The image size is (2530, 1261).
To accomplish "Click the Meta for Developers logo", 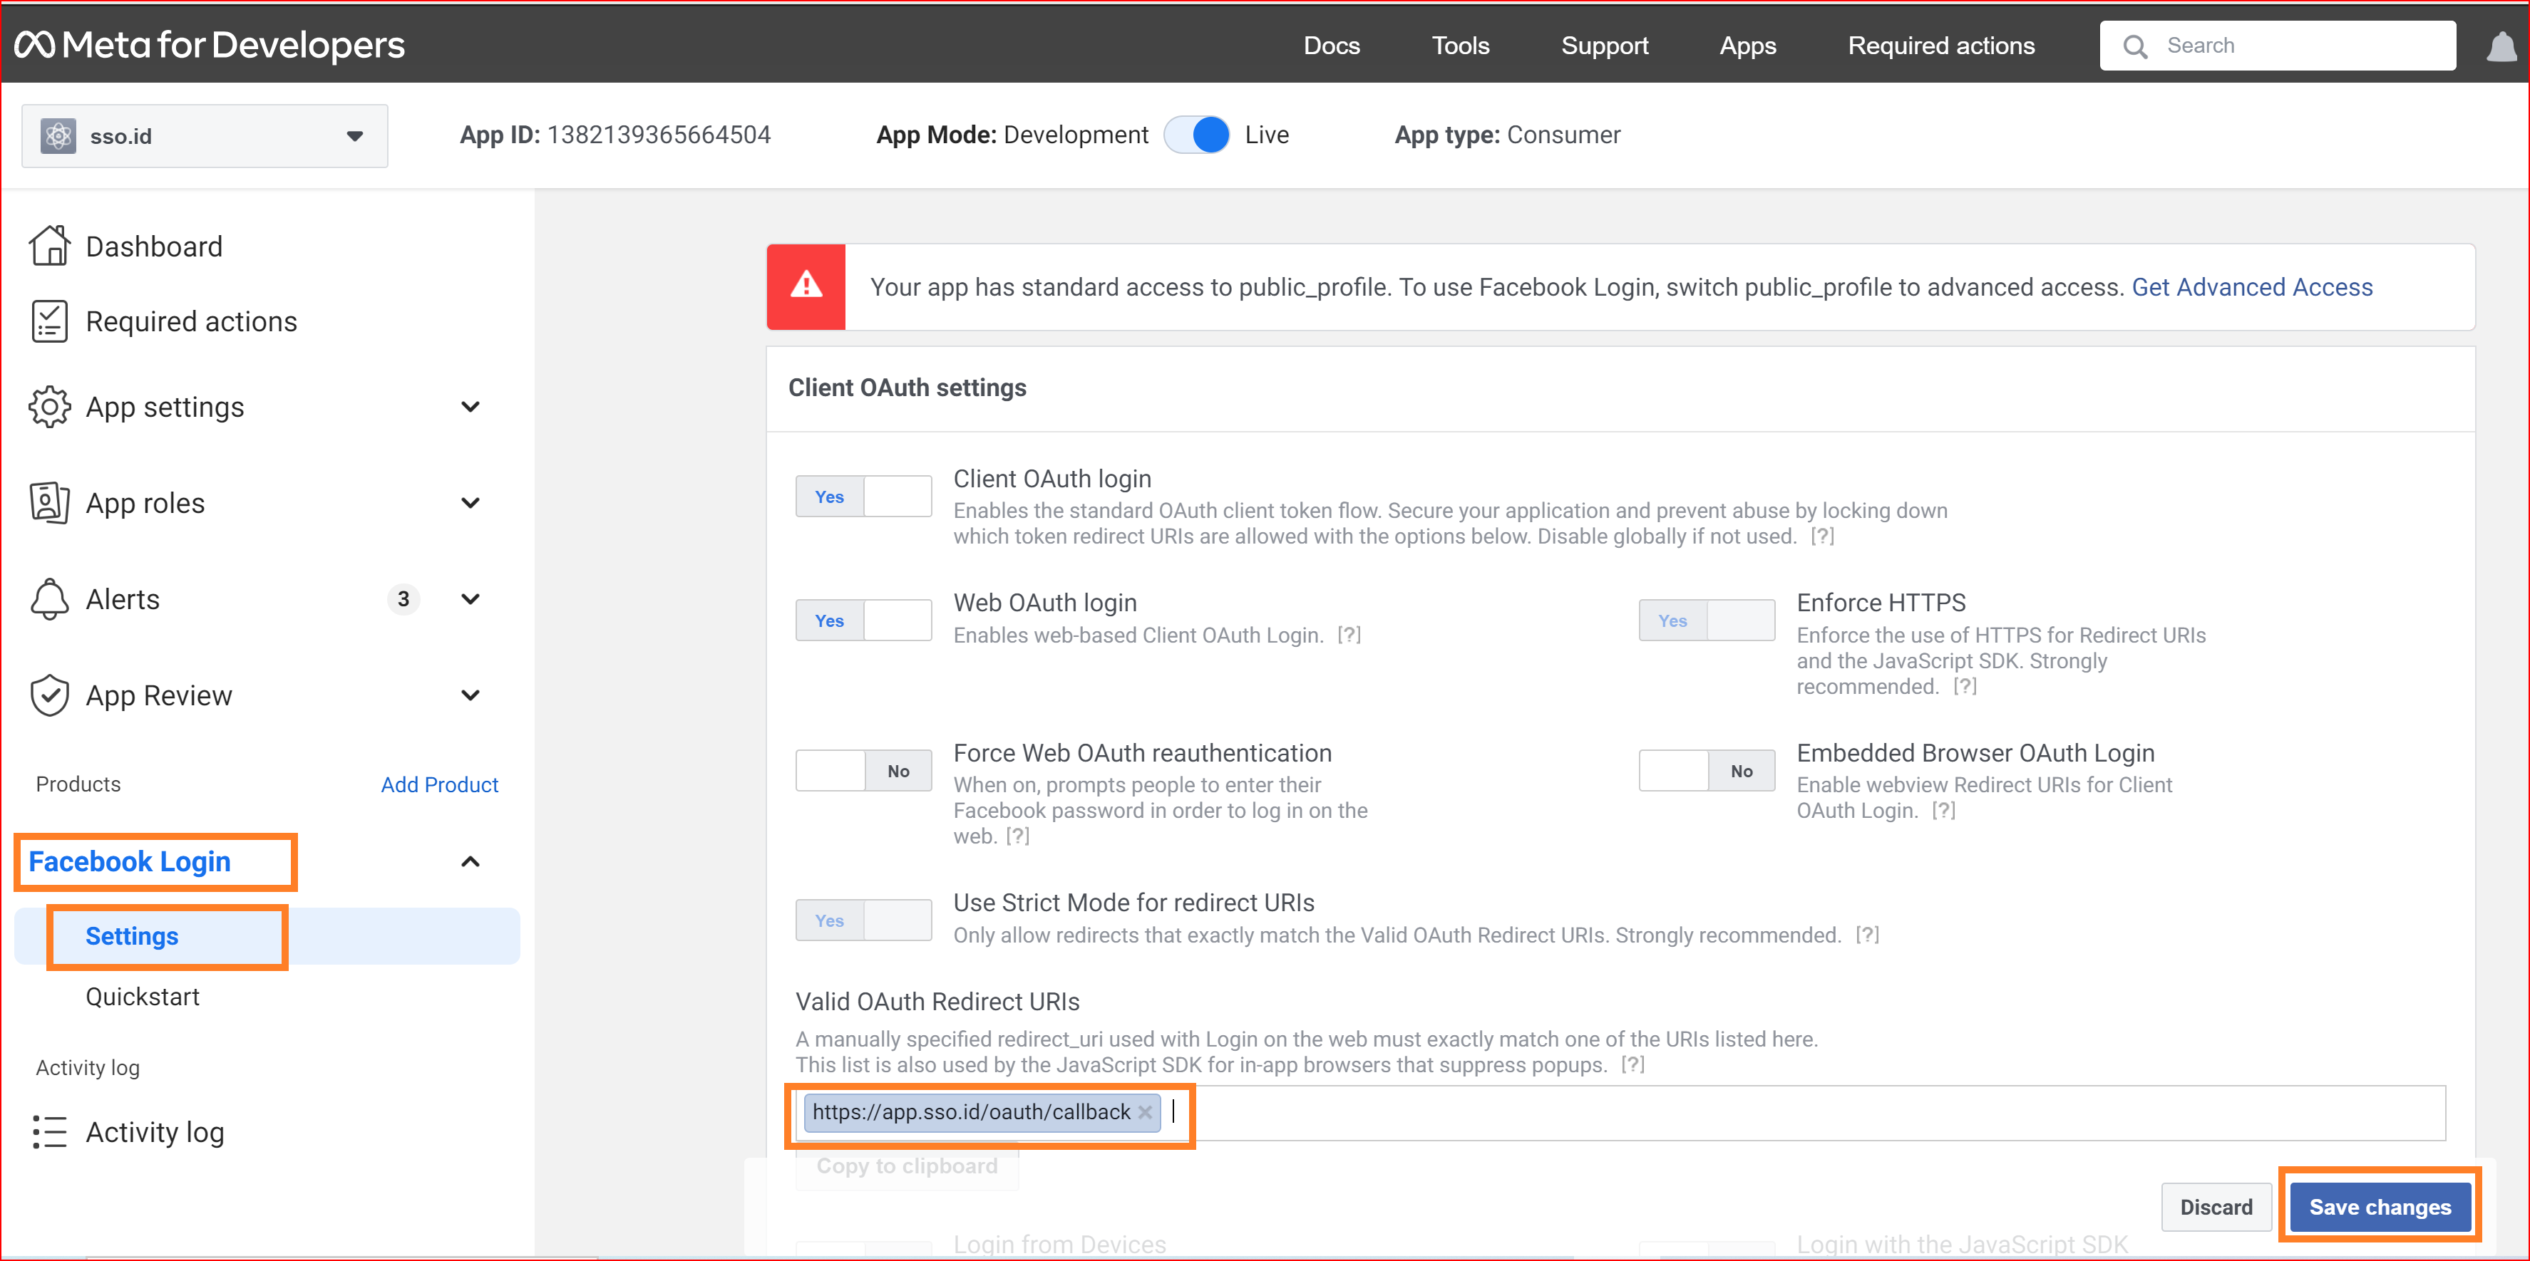I will (209, 45).
